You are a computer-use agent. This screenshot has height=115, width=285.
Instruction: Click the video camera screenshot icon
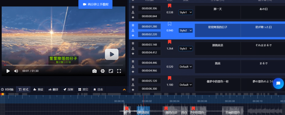(95, 71)
